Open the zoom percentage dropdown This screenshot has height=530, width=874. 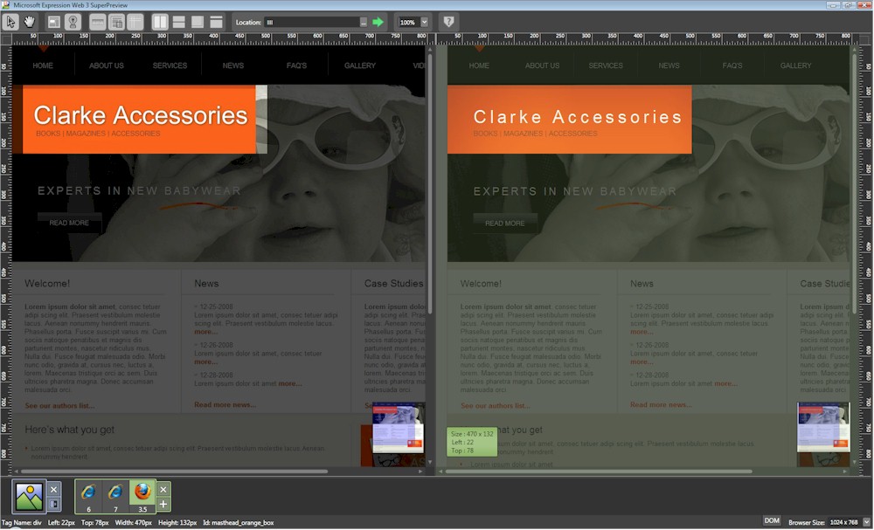(424, 23)
